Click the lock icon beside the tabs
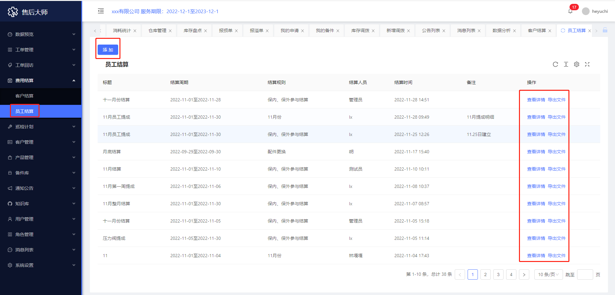615x295 pixels. (x=605, y=30)
